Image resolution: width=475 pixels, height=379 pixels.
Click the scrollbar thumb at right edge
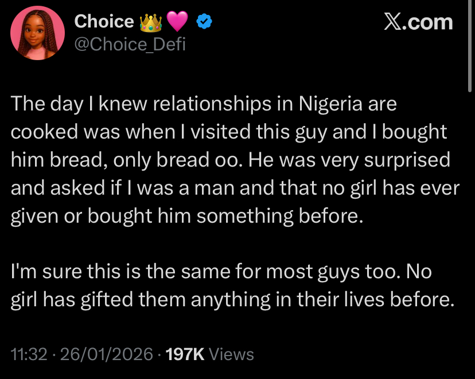[x=471, y=46]
